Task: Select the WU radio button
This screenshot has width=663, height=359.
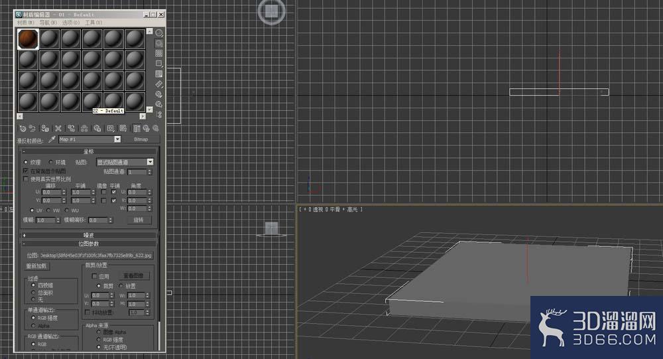Action: pyautogui.click(x=67, y=210)
